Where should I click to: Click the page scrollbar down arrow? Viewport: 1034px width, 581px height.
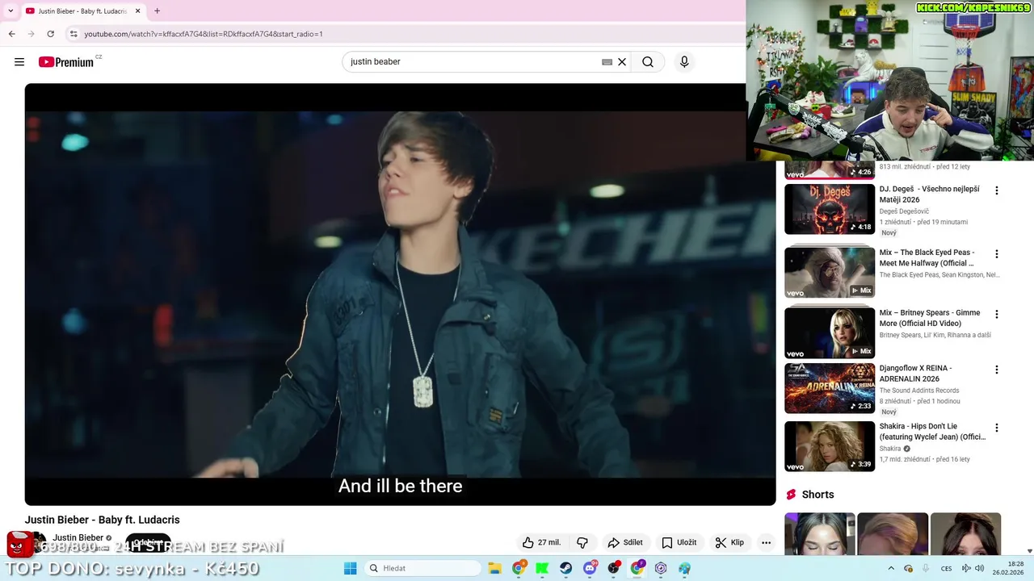[1028, 550]
